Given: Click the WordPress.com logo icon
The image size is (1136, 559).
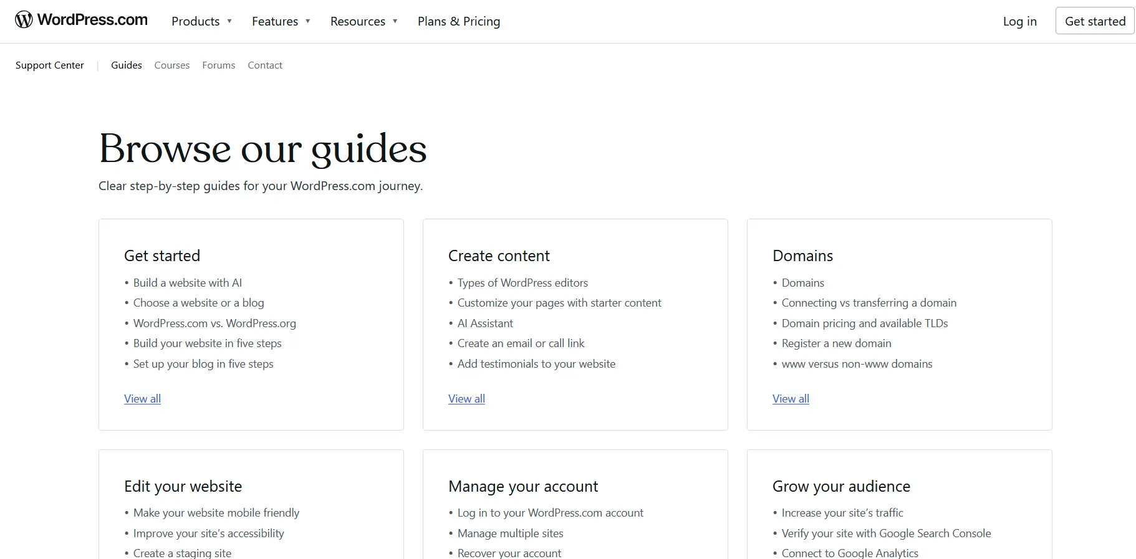Looking at the screenshot, I should click(x=24, y=20).
